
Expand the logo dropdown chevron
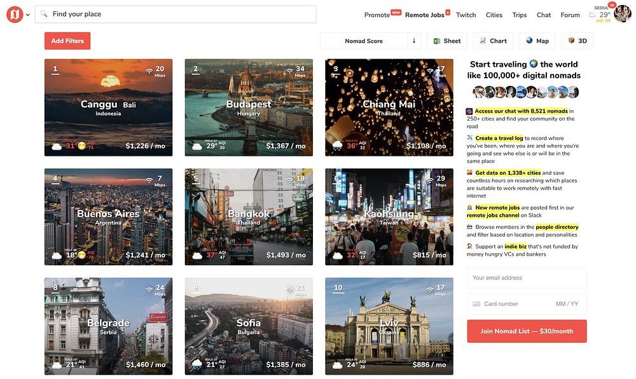(27, 15)
